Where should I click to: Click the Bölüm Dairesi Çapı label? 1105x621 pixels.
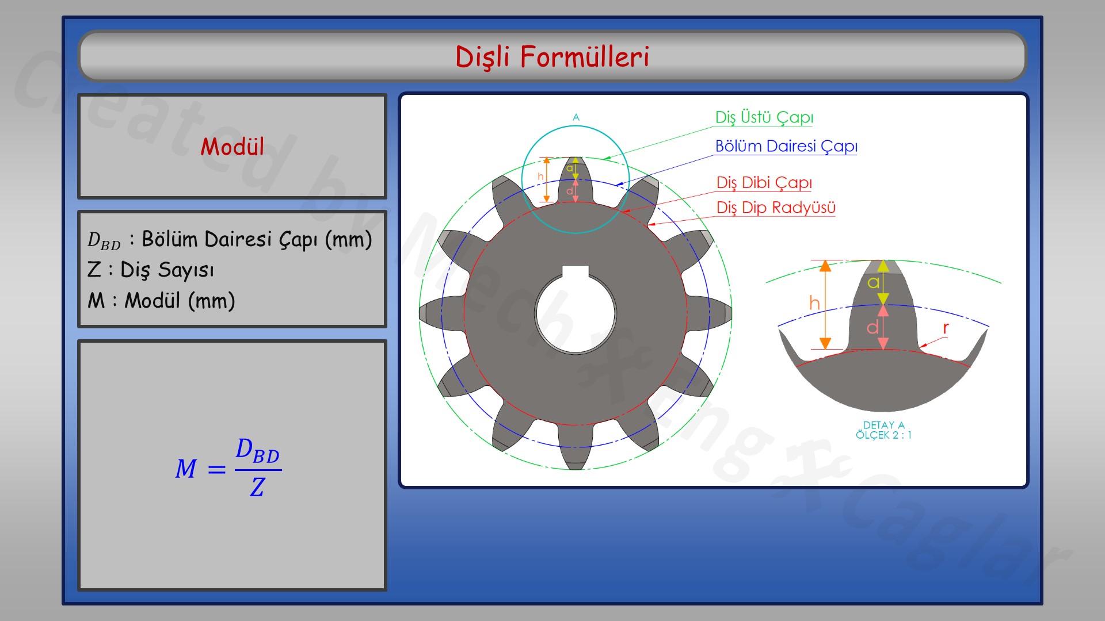tap(786, 146)
